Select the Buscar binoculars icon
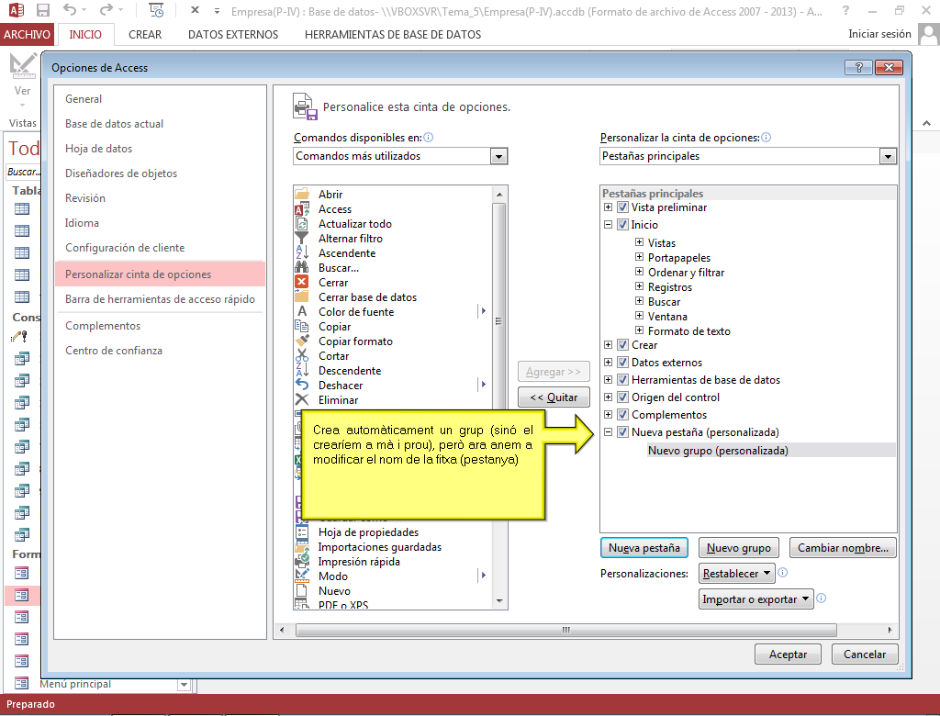The image size is (940, 716). (301, 267)
